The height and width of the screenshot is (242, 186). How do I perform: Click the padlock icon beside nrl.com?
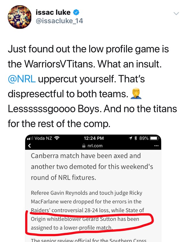pyautogui.click(x=84, y=146)
